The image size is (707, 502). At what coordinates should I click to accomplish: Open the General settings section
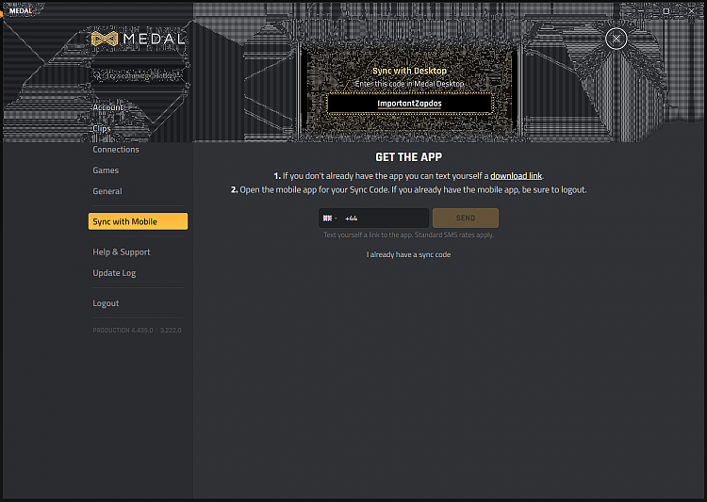[x=107, y=191]
